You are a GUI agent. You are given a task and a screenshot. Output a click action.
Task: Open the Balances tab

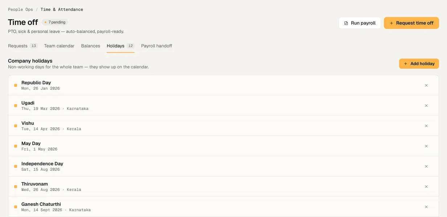[91, 46]
